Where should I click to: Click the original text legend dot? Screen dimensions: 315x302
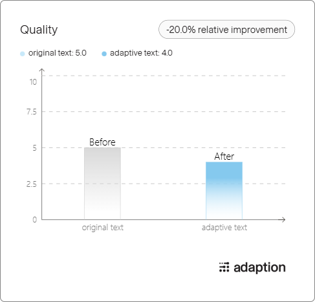tap(23, 54)
